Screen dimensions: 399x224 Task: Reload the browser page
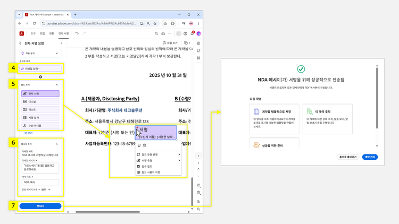point(35,23)
